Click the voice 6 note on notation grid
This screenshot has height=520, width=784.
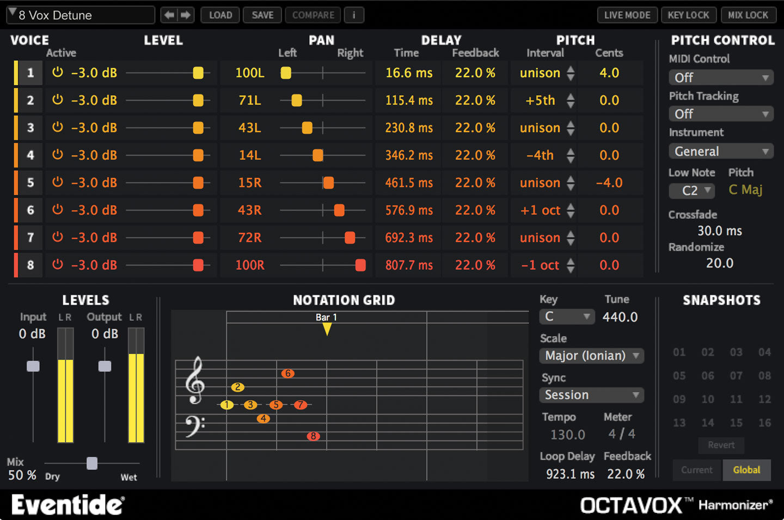click(287, 373)
